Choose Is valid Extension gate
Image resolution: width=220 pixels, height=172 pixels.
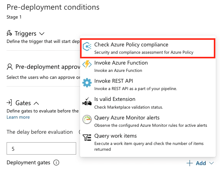(x=148, y=103)
